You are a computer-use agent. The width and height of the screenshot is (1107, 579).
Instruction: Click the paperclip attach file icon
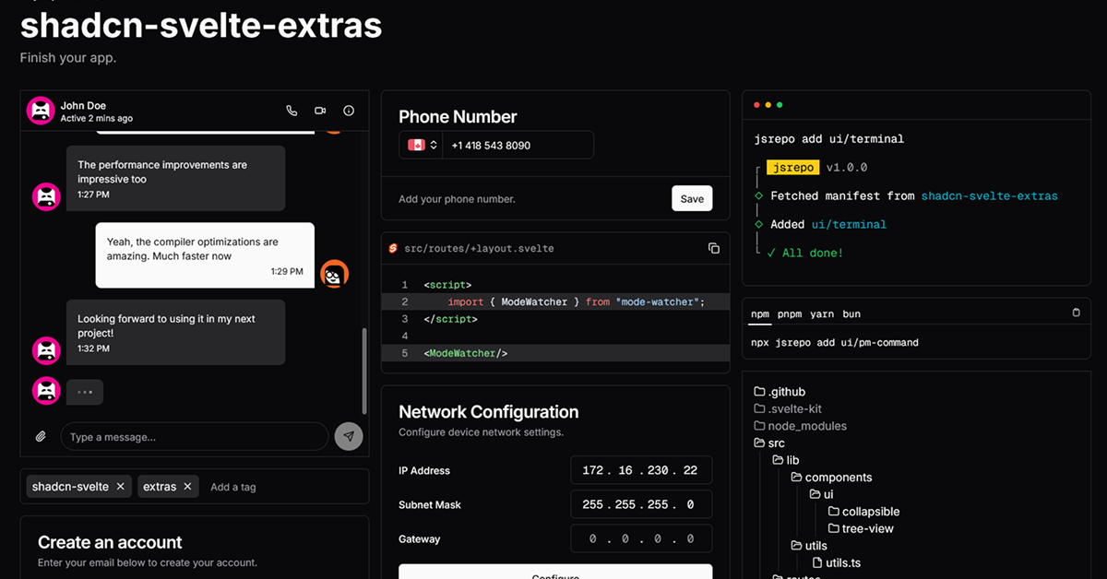(x=41, y=437)
